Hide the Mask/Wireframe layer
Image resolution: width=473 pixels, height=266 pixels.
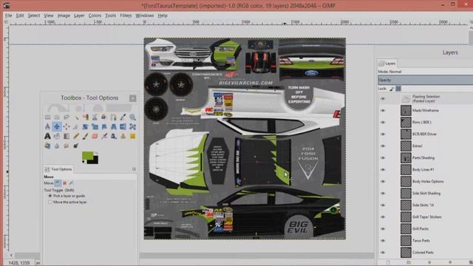(x=383, y=110)
